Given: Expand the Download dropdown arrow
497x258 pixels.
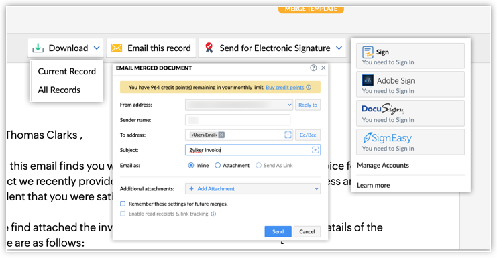Looking at the screenshot, I should [97, 48].
